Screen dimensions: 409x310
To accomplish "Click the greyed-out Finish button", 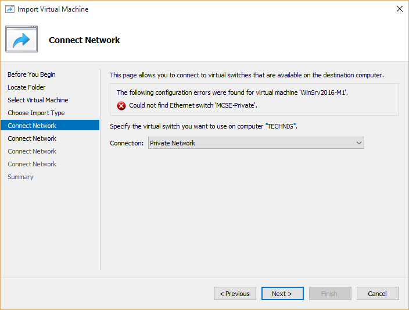I will (x=330, y=294).
